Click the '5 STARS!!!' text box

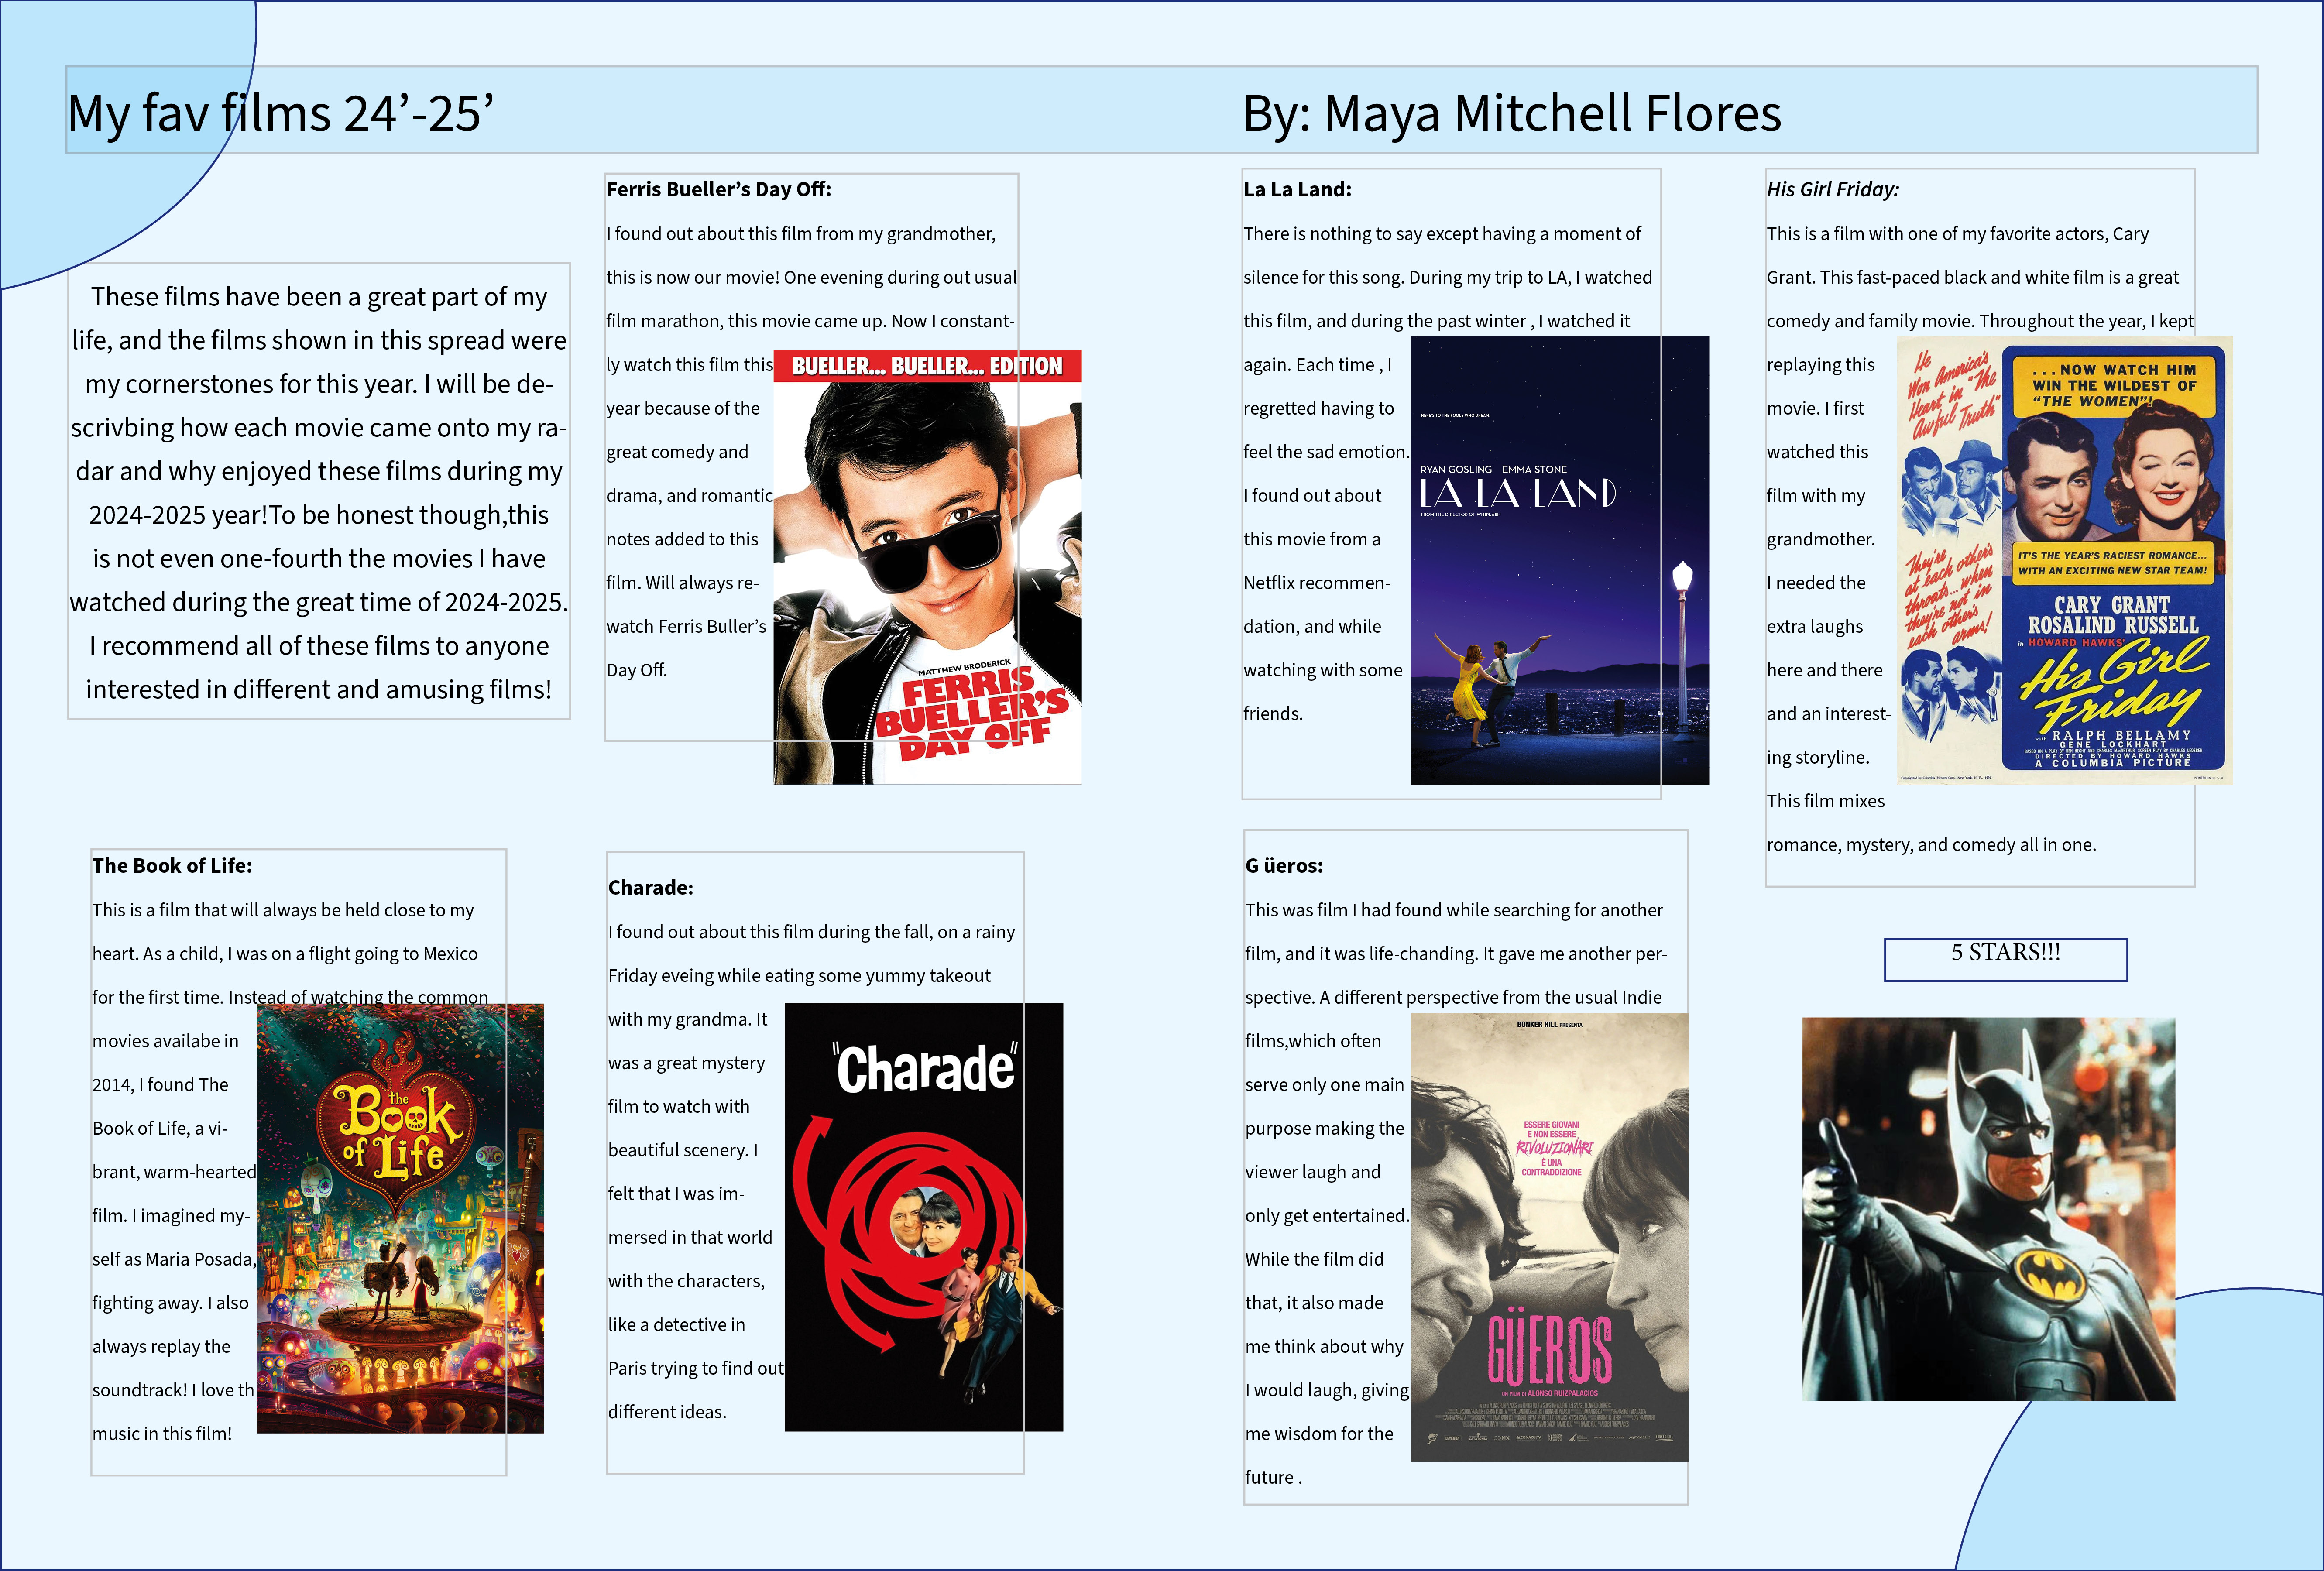[x=2005, y=959]
